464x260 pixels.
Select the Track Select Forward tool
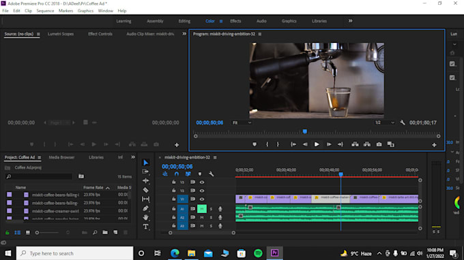click(145, 172)
